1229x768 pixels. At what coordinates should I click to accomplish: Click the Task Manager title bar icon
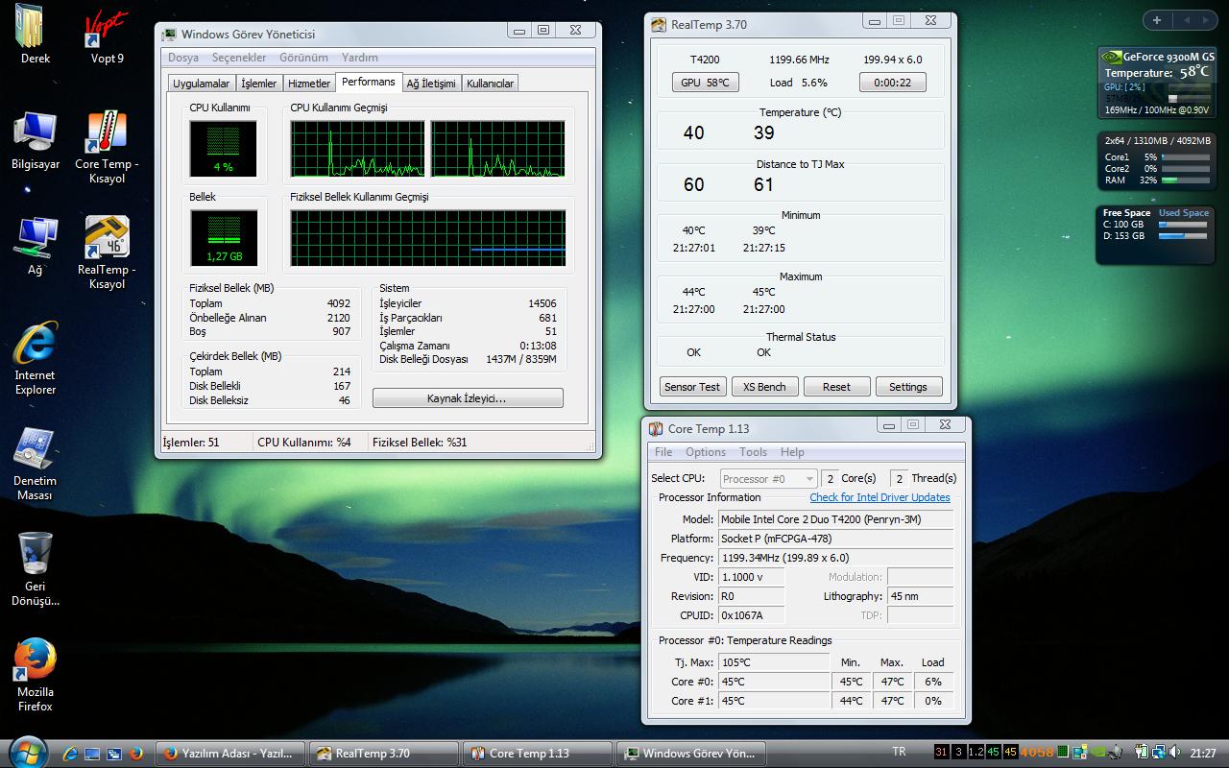(x=169, y=34)
